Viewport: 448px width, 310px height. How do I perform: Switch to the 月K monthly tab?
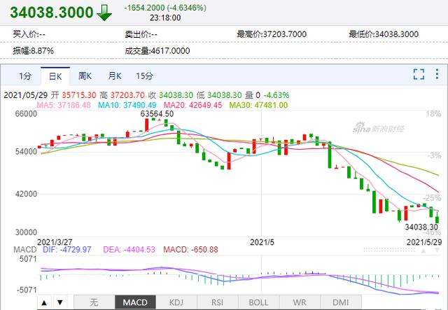tap(115, 76)
